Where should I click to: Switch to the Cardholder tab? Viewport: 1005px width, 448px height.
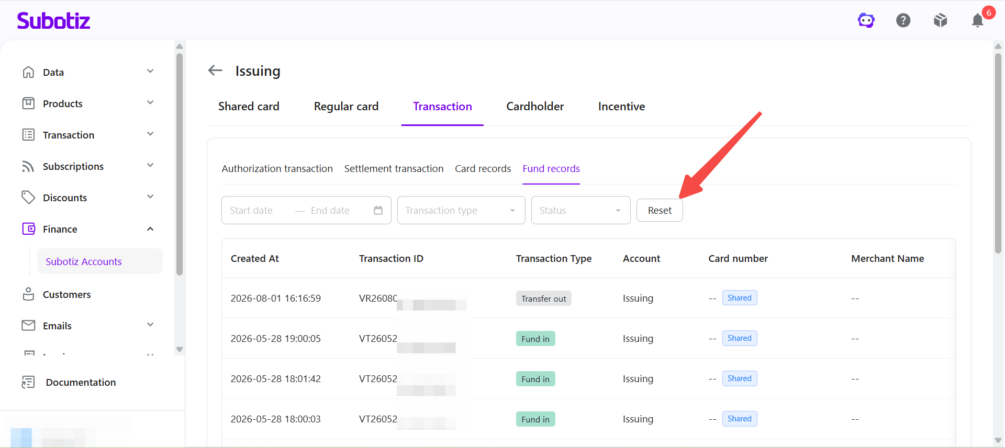tap(535, 106)
